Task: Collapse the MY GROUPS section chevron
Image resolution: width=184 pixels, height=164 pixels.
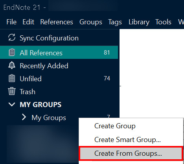Action: 12,104
